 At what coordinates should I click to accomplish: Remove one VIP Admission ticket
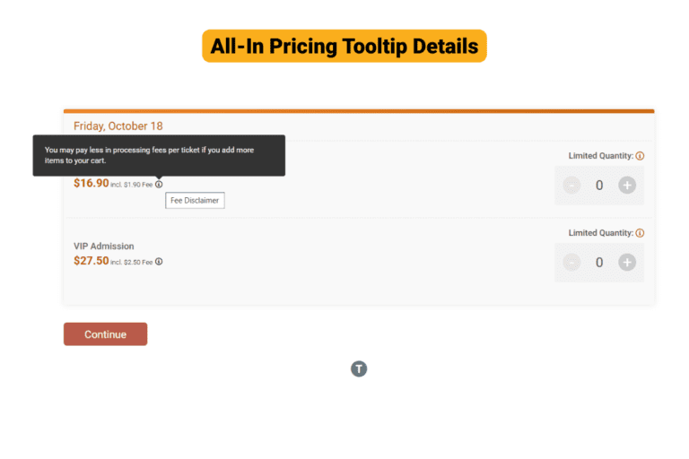571,263
